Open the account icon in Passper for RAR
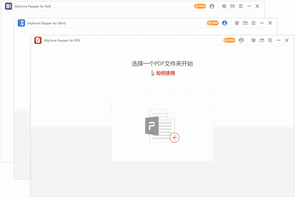This screenshot has width=296, height=198. [x=212, y=6]
